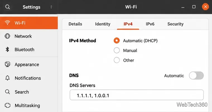Open the Settings three-dot menu
The image size is (212, 112).
pos(51,7)
